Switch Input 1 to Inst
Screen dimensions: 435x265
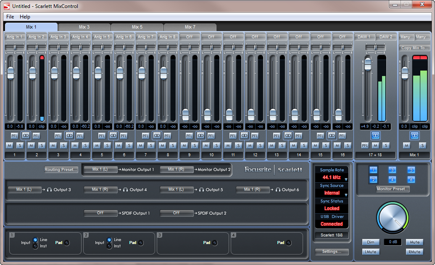35,246
